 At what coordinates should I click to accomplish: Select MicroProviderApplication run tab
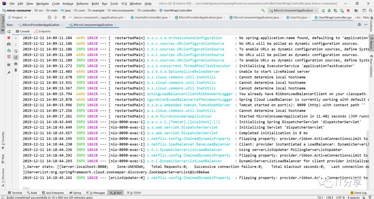(41, 25)
